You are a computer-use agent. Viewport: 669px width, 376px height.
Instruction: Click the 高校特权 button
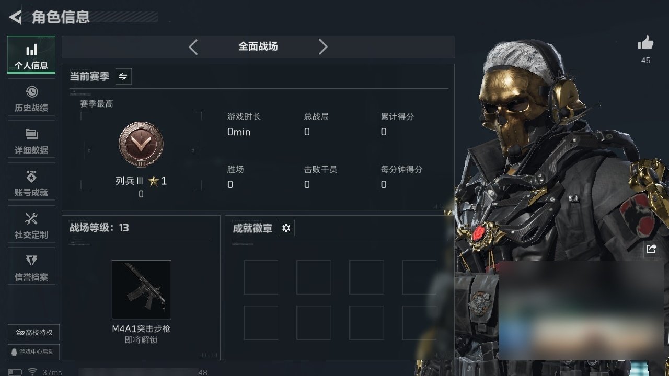[34, 333]
